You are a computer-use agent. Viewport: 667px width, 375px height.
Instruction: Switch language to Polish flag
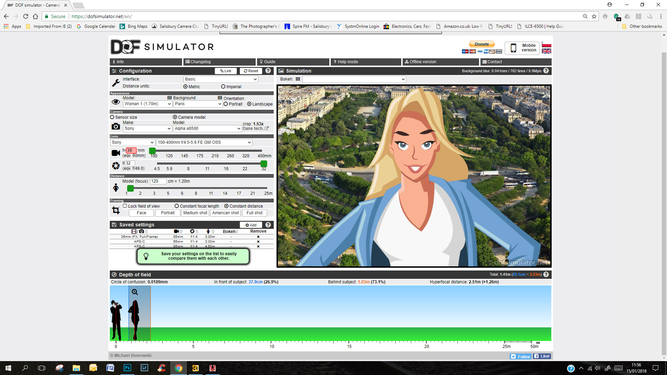(546, 45)
